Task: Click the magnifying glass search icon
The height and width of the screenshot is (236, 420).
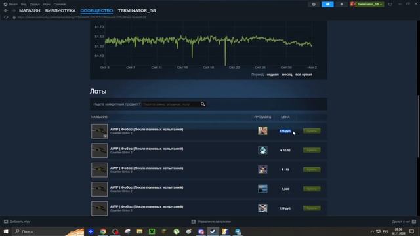Action: point(203,104)
